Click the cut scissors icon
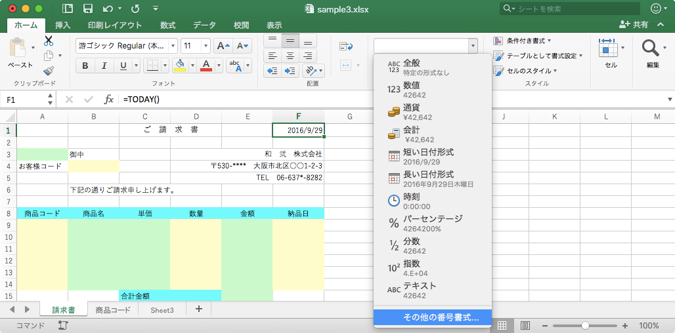Screen dimensions: 675x333 49,41
